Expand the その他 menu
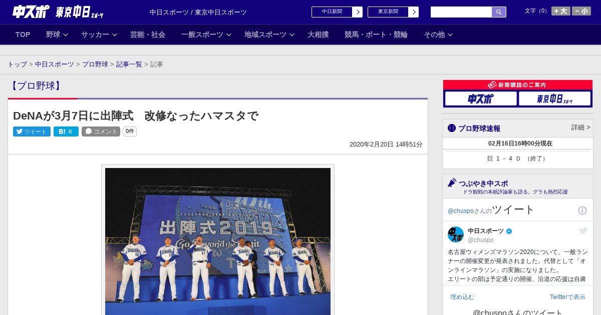The image size is (601, 315). click(x=438, y=34)
